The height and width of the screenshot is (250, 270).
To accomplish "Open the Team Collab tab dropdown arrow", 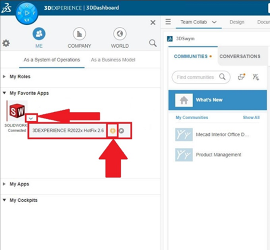I will [214, 22].
